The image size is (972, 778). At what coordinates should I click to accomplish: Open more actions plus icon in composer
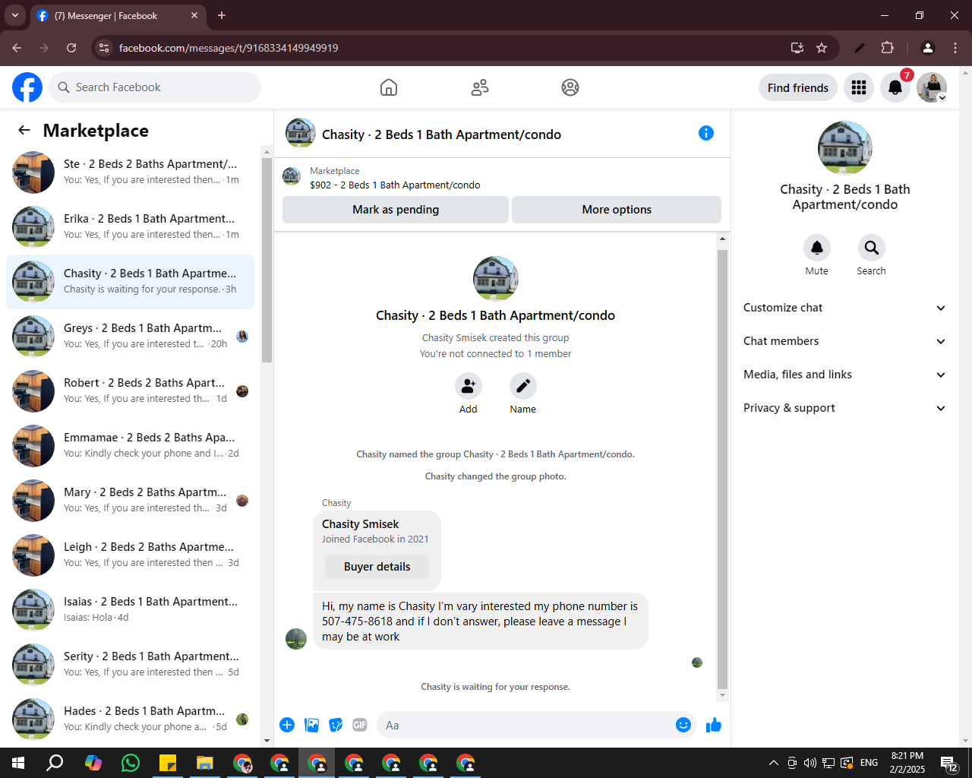pos(287,725)
